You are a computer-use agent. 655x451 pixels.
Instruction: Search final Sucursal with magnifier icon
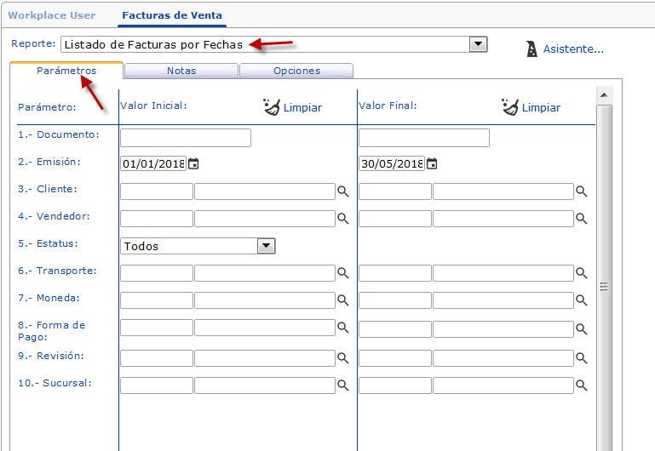click(x=582, y=385)
